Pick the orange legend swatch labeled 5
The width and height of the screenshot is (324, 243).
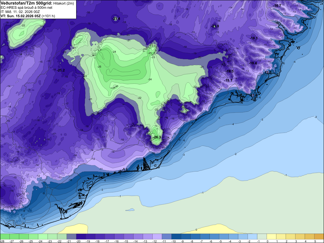click(319, 237)
